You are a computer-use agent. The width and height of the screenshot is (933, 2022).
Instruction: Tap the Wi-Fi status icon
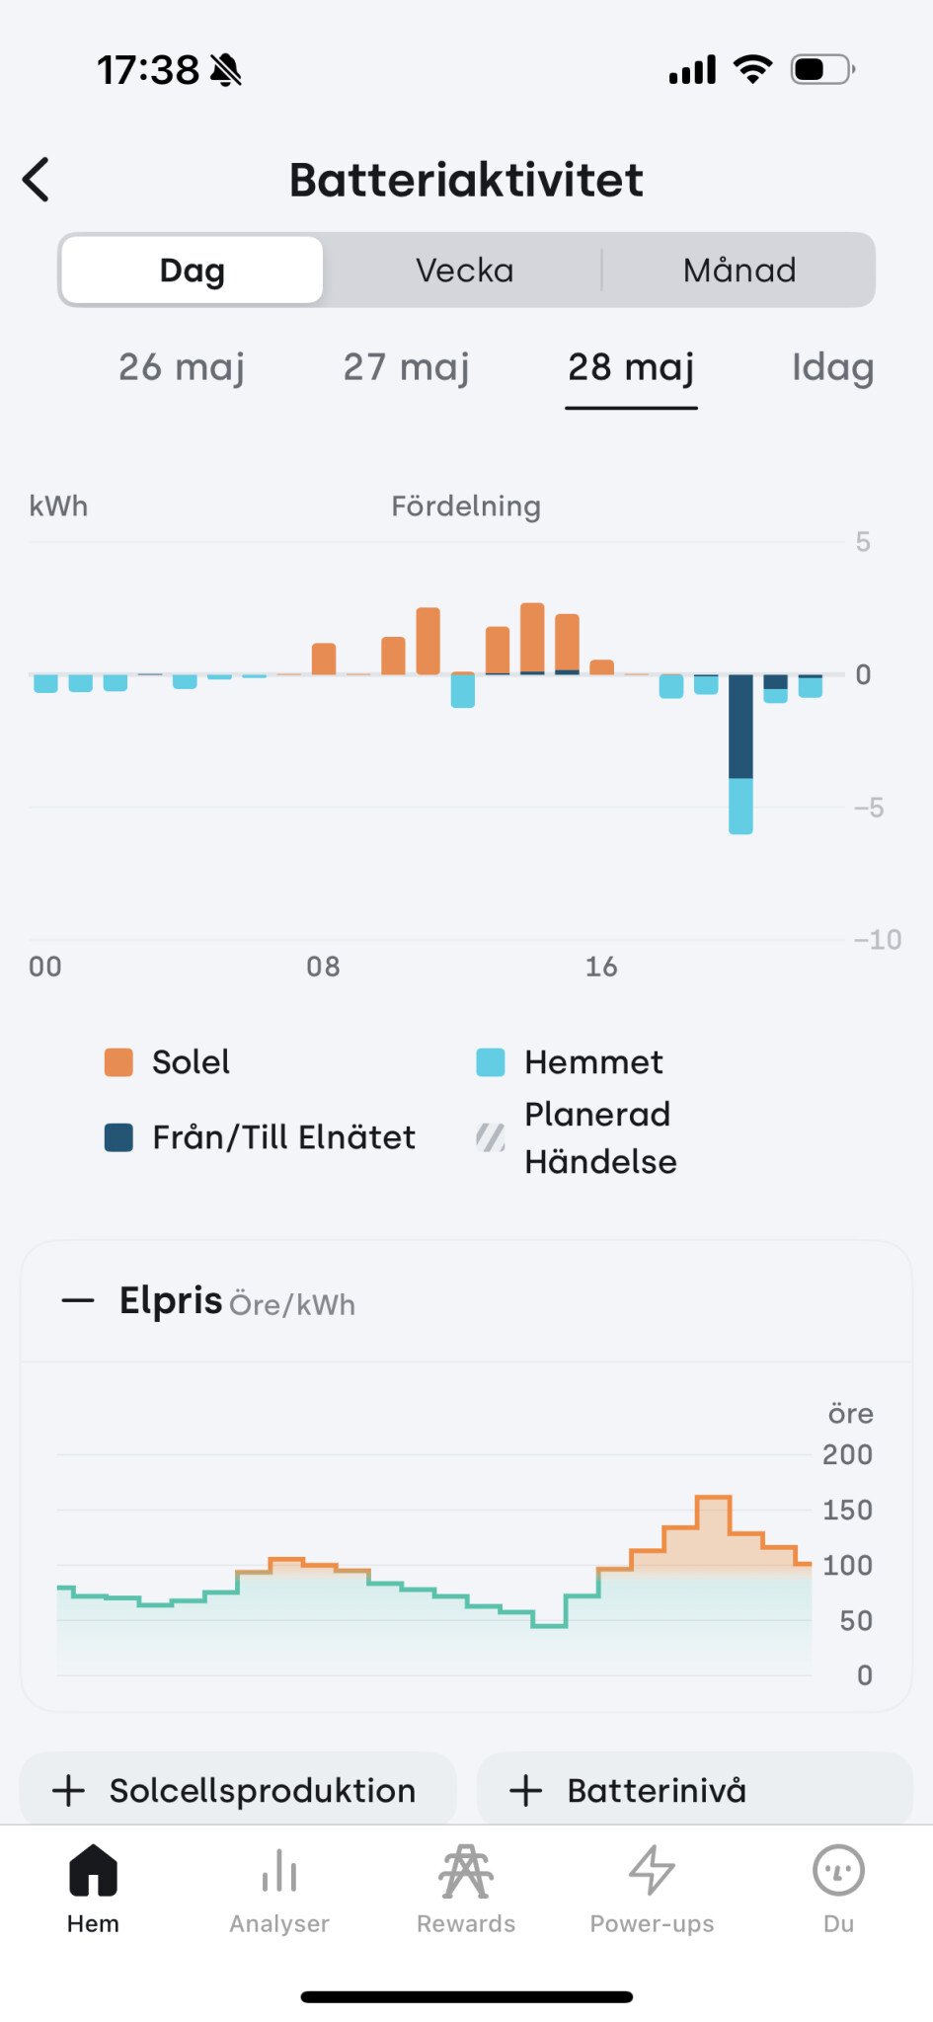pos(752,70)
